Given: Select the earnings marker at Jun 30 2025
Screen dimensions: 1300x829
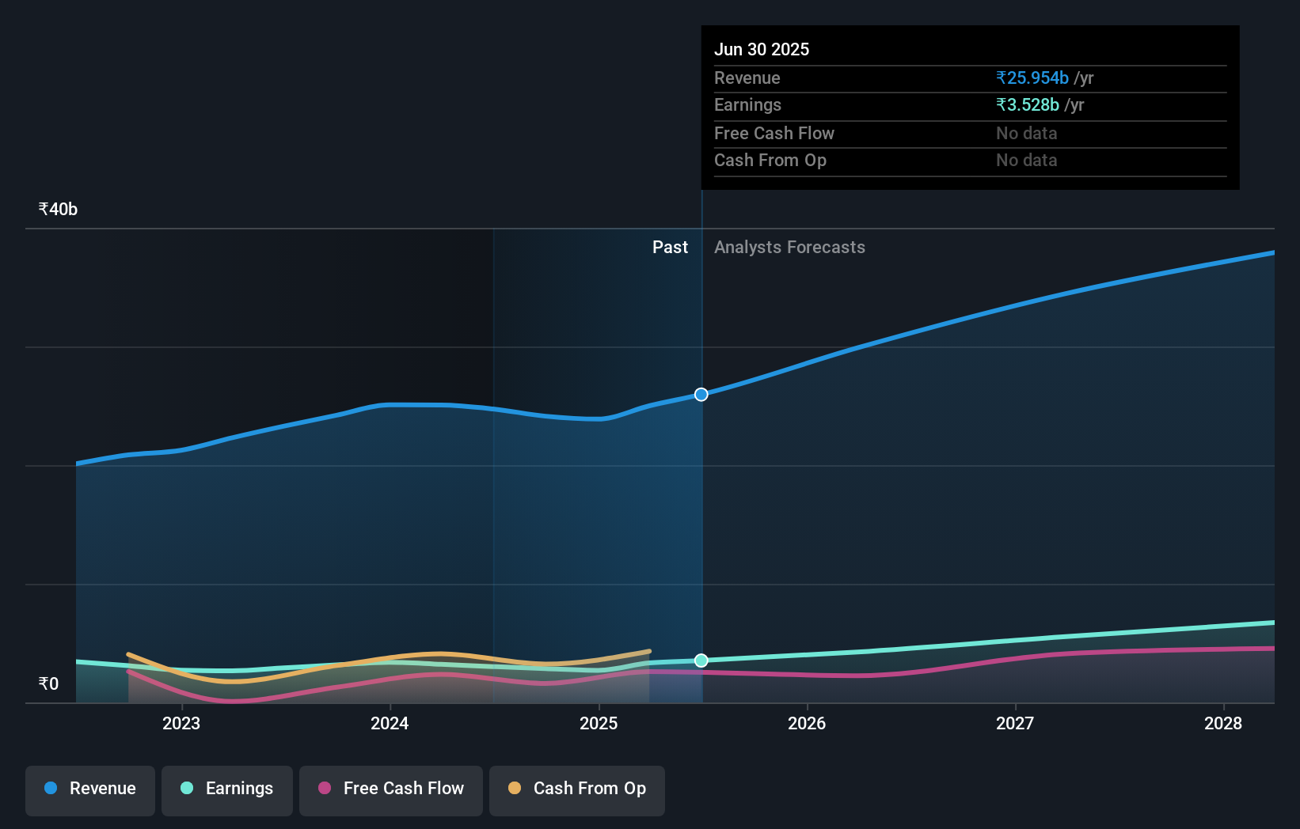Looking at the screenshot, I should click(x=701, y=661).
